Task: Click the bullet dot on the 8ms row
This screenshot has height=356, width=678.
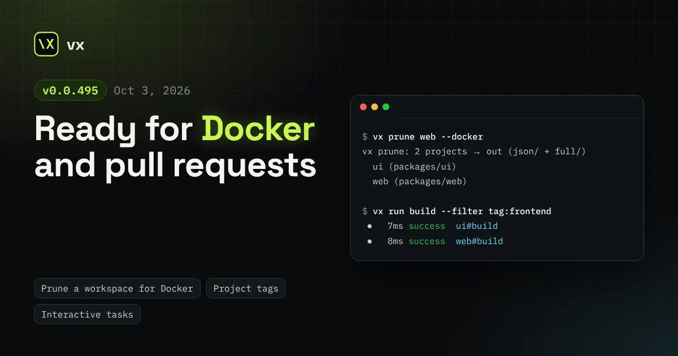Action: click(370, 241)
